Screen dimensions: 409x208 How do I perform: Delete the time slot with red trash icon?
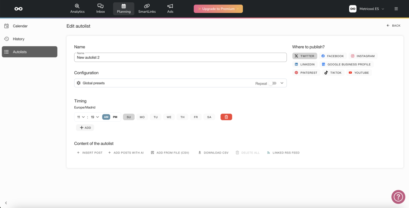click(x=226, y=117)
